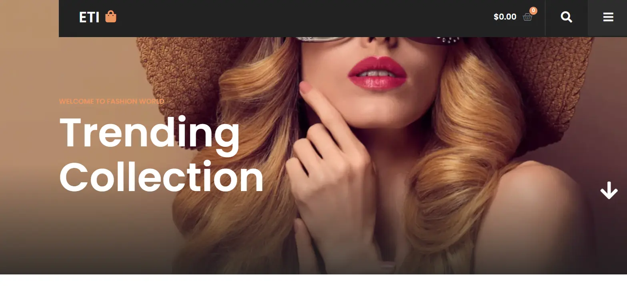Click the white down arrow icon
The width and height of the screenshot is (627, 286).
click(x=609, y=190)
